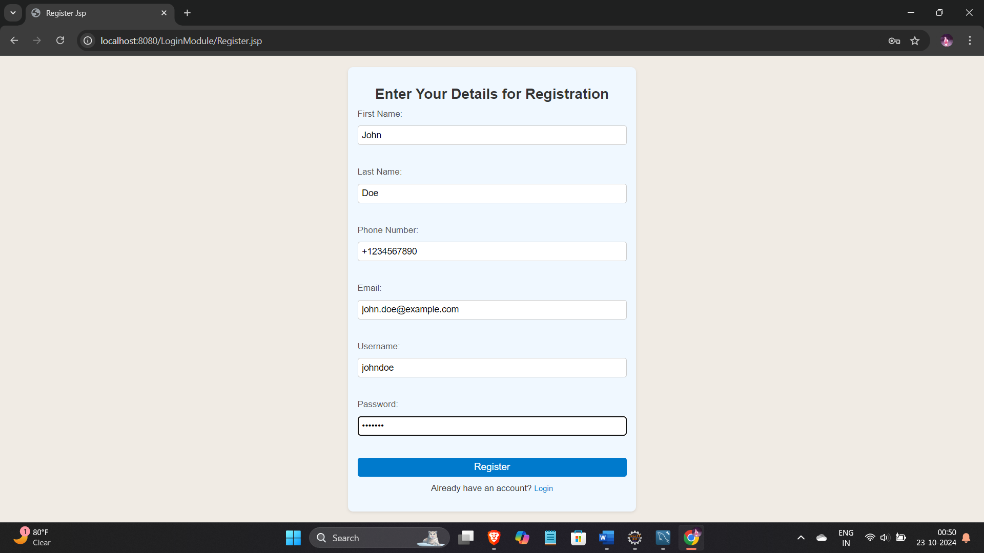
Task: Open the OneDrive cloud tray icon
Action: click(822, 538)
